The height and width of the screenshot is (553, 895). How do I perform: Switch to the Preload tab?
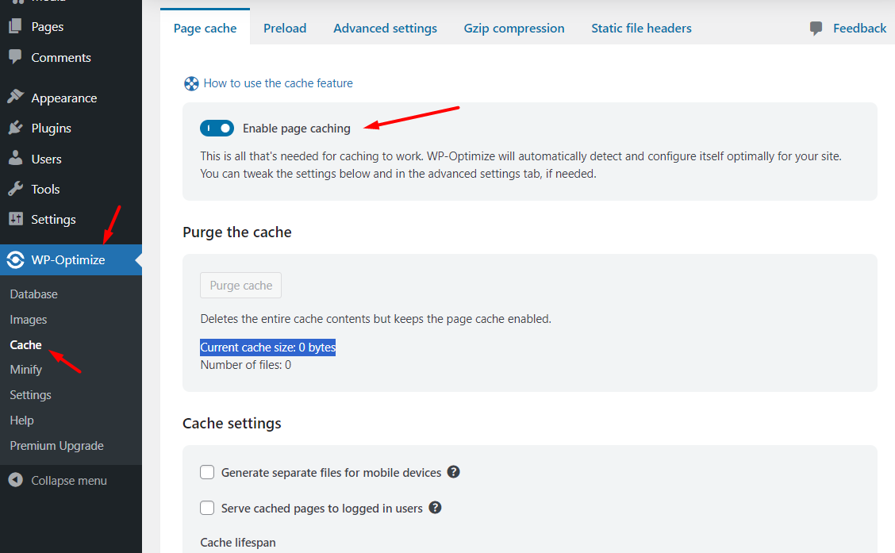(285, 29)
